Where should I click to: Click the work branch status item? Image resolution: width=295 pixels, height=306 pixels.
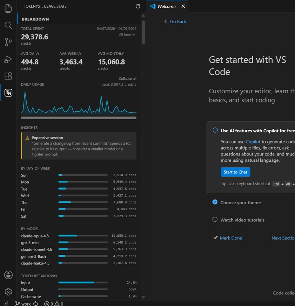click(x=23, y=304)
